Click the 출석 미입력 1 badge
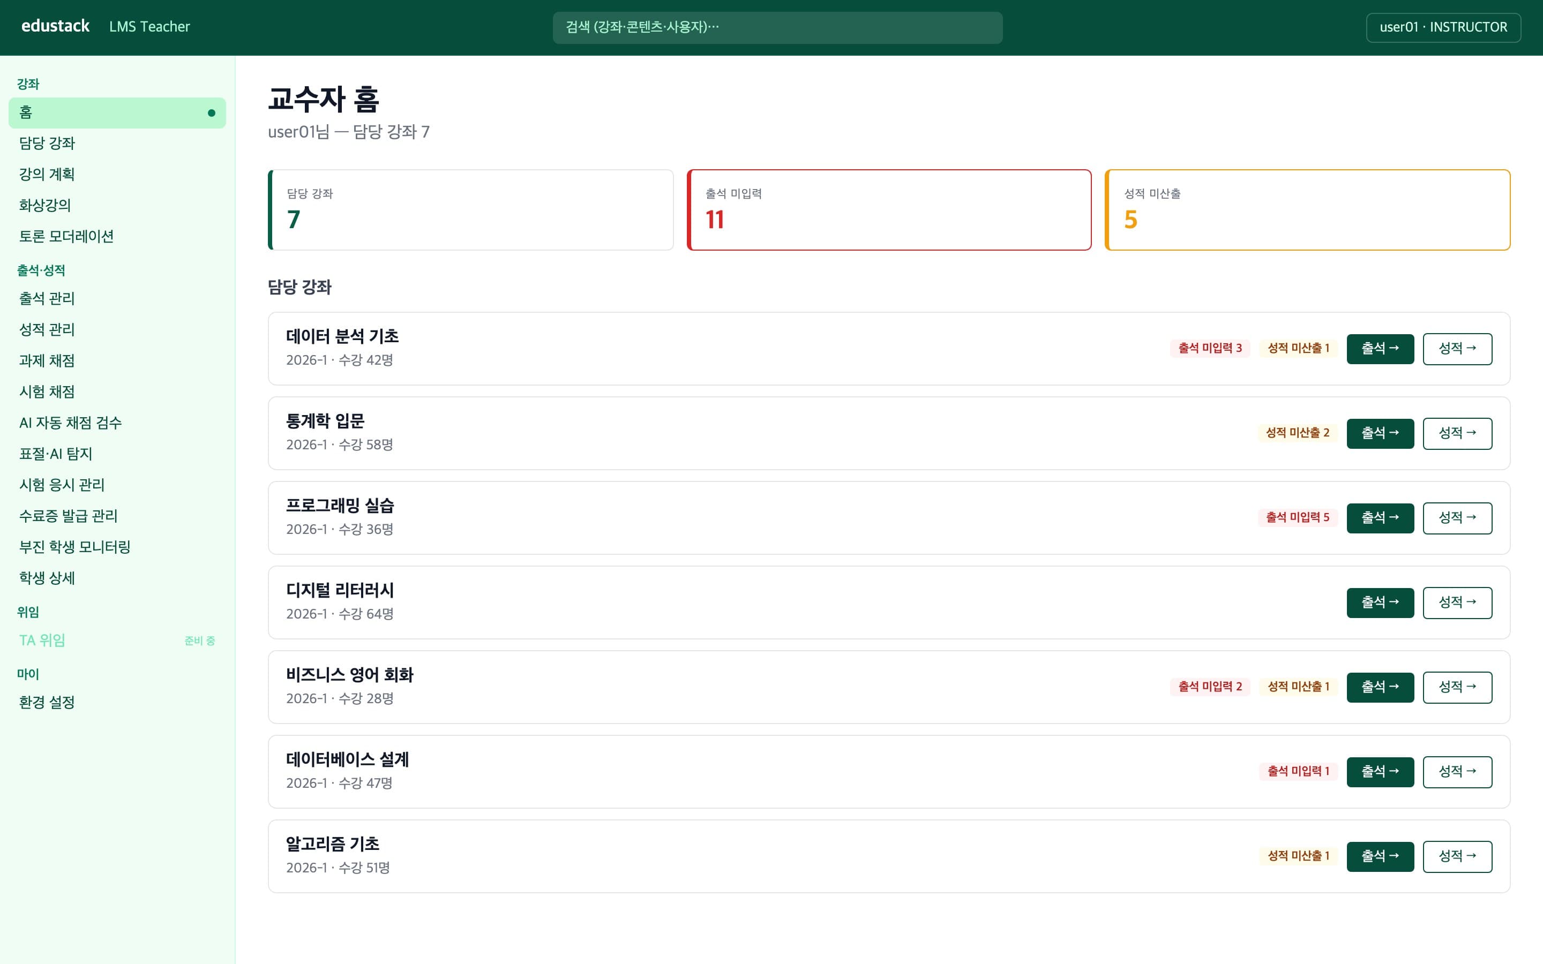 (1298, 771)
